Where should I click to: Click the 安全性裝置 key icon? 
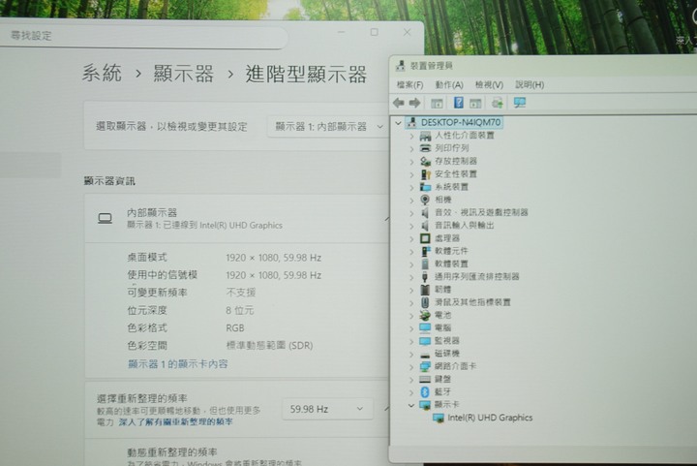click(x=425, y=173)
